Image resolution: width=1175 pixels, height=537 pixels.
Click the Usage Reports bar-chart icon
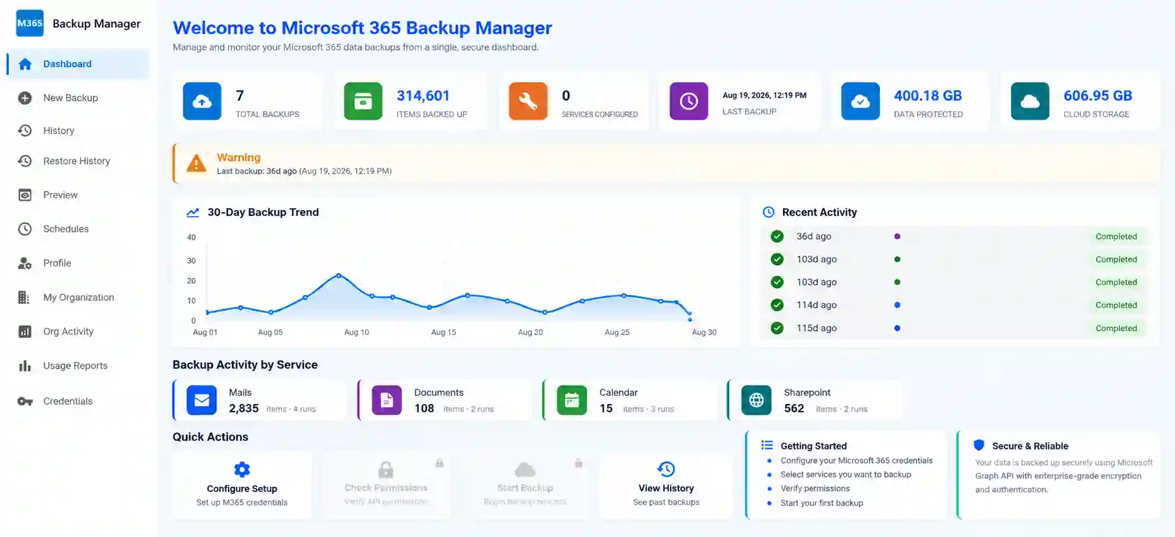pos(25,365)
